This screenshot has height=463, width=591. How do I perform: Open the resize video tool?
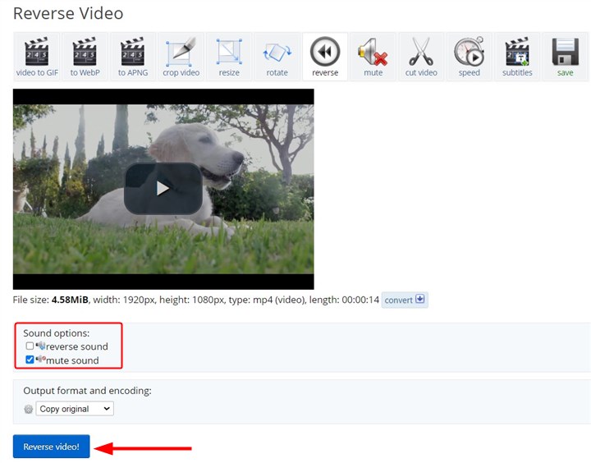point(229,57)
